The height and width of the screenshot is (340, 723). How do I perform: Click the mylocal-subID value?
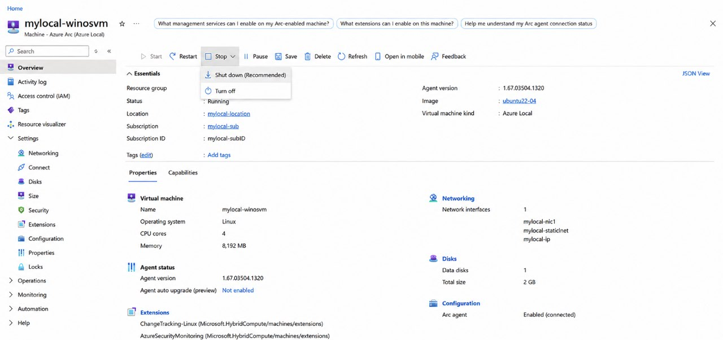click(x=227, y=138)
